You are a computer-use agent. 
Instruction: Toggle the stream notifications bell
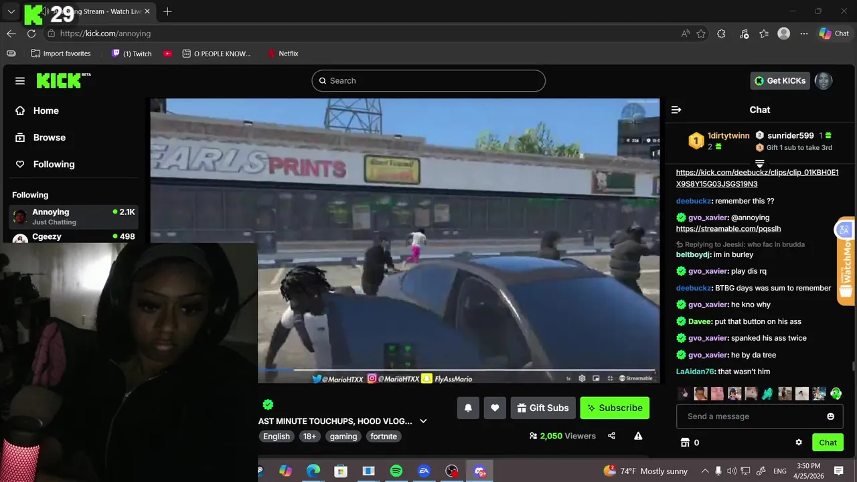click(468, 408)
